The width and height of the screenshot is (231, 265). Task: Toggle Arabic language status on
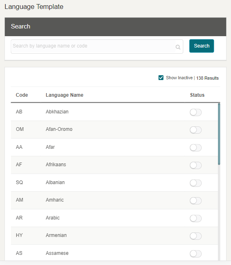(x=196, y=218)
